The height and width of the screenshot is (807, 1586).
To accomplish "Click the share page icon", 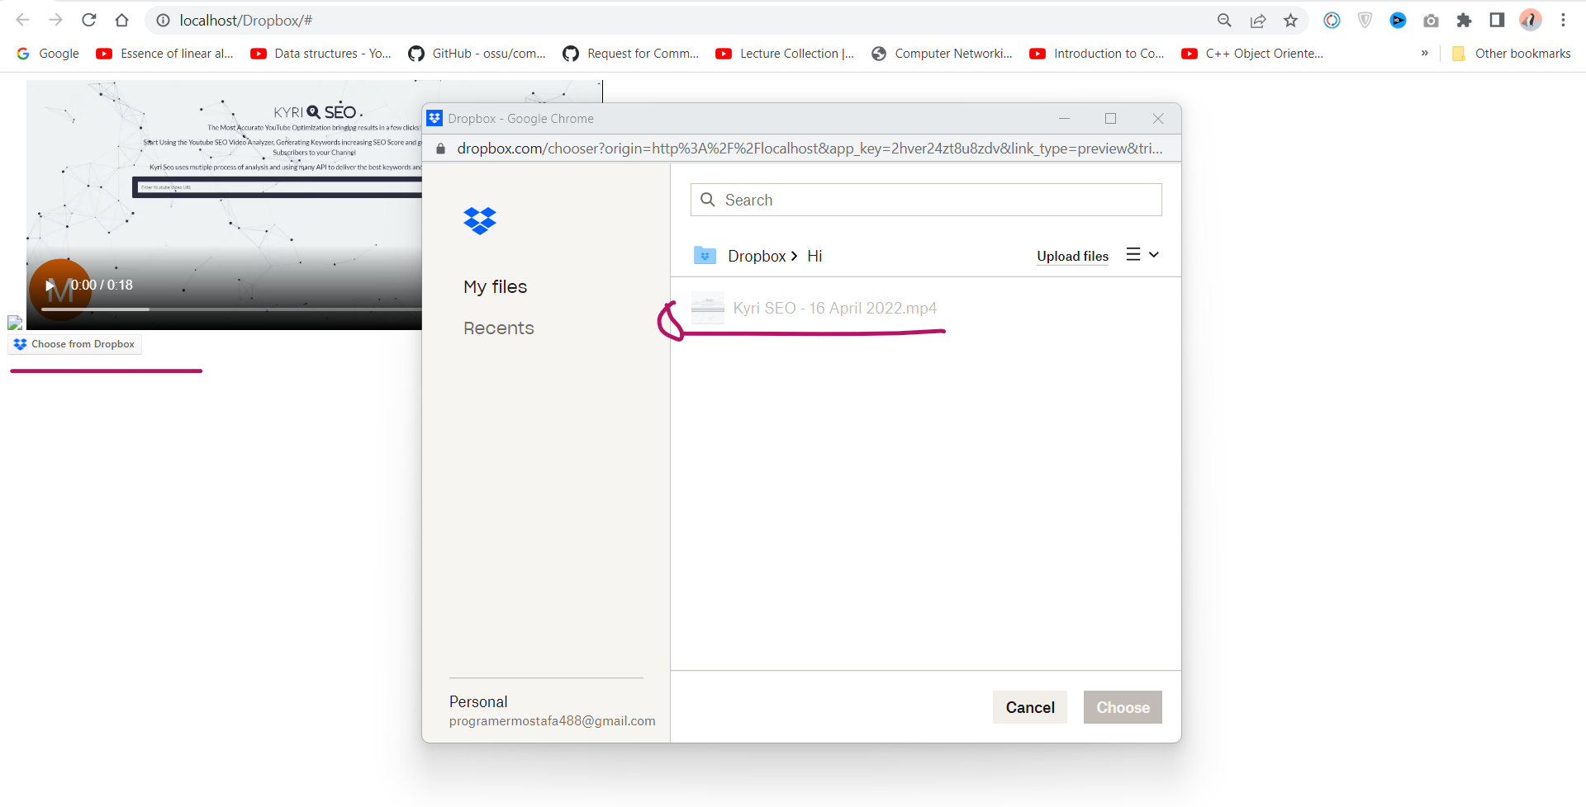I will point(1258,21).
